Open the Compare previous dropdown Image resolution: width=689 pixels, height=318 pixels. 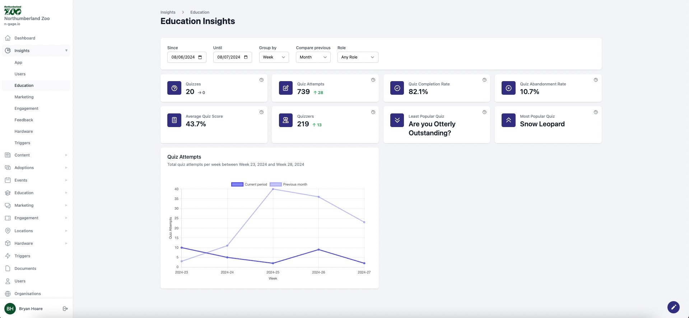pyautogui.click(x=313, y=57)
